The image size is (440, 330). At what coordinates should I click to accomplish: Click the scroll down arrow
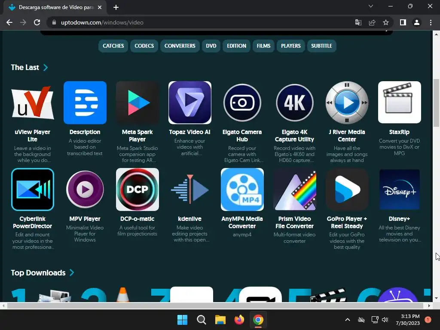[x=436, y=298]
